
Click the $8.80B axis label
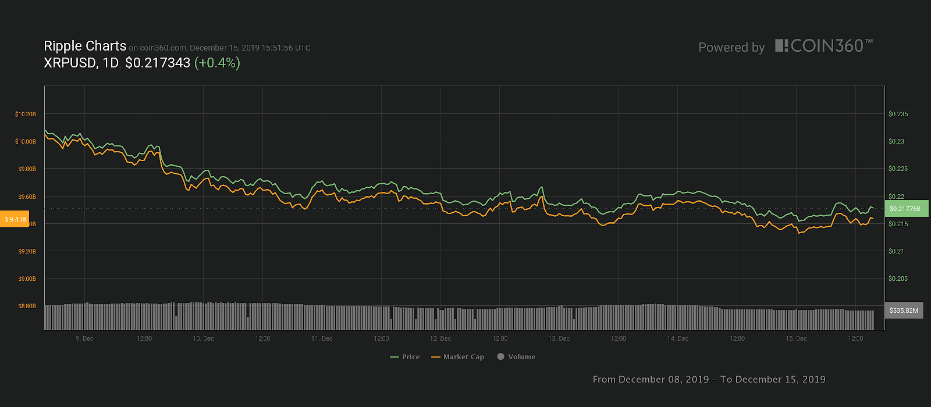tap(27, 306)
